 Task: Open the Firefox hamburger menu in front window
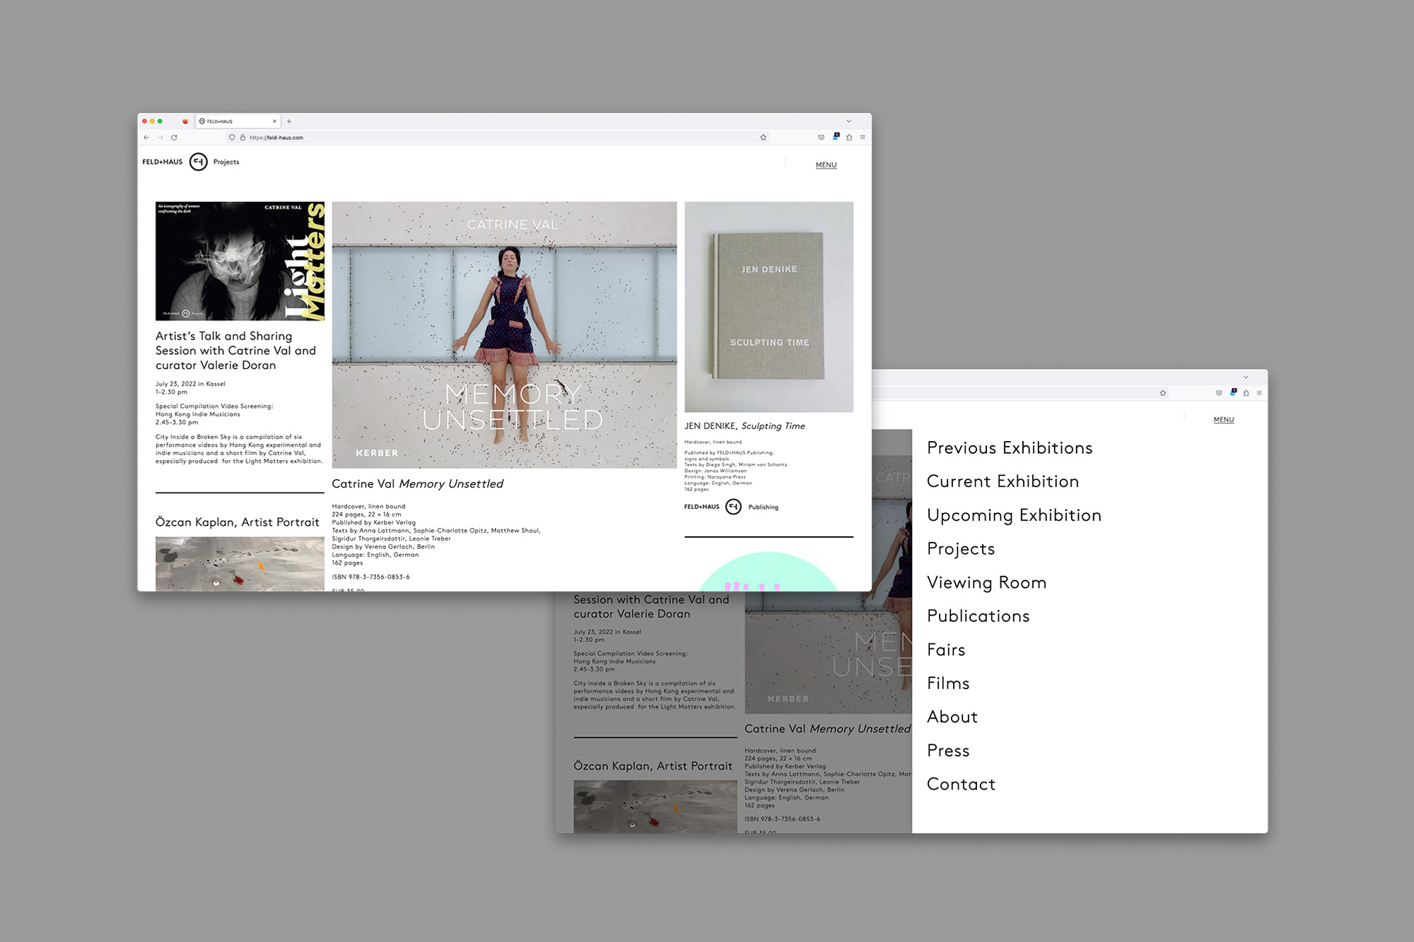click(x=863, y=138)
